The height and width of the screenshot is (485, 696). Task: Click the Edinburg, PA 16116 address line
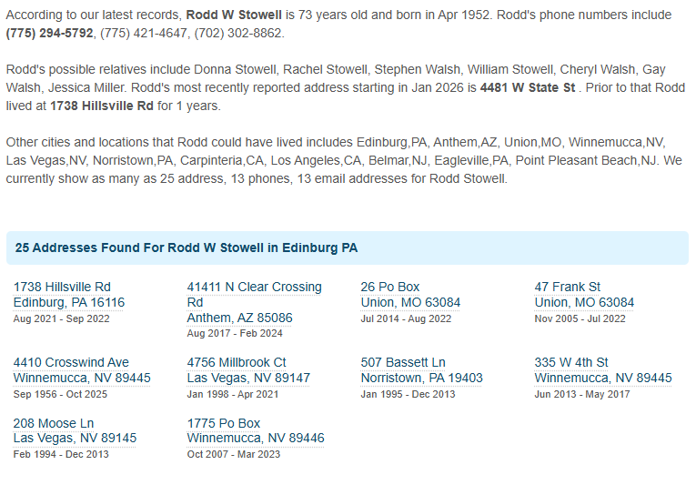(x=69, y=303)
